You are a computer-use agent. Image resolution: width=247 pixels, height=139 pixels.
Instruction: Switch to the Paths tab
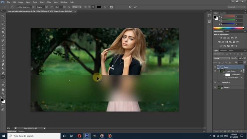[231, 51]
